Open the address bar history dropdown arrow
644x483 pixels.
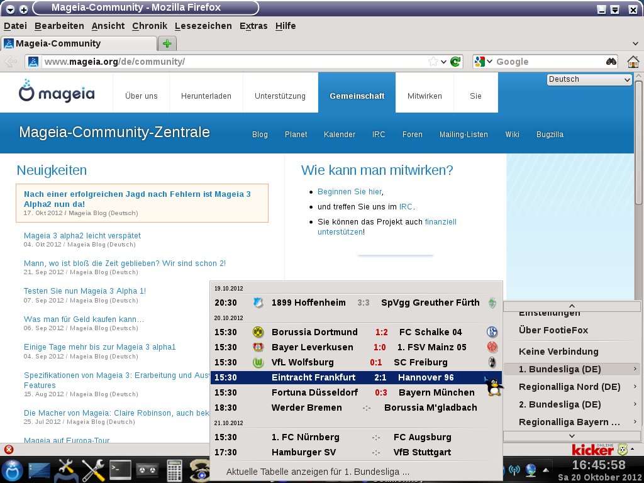[443, 62]
